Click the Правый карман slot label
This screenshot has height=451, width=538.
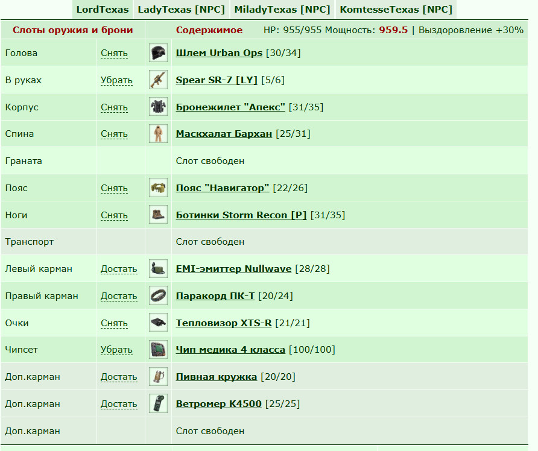(x=42, y=296)
